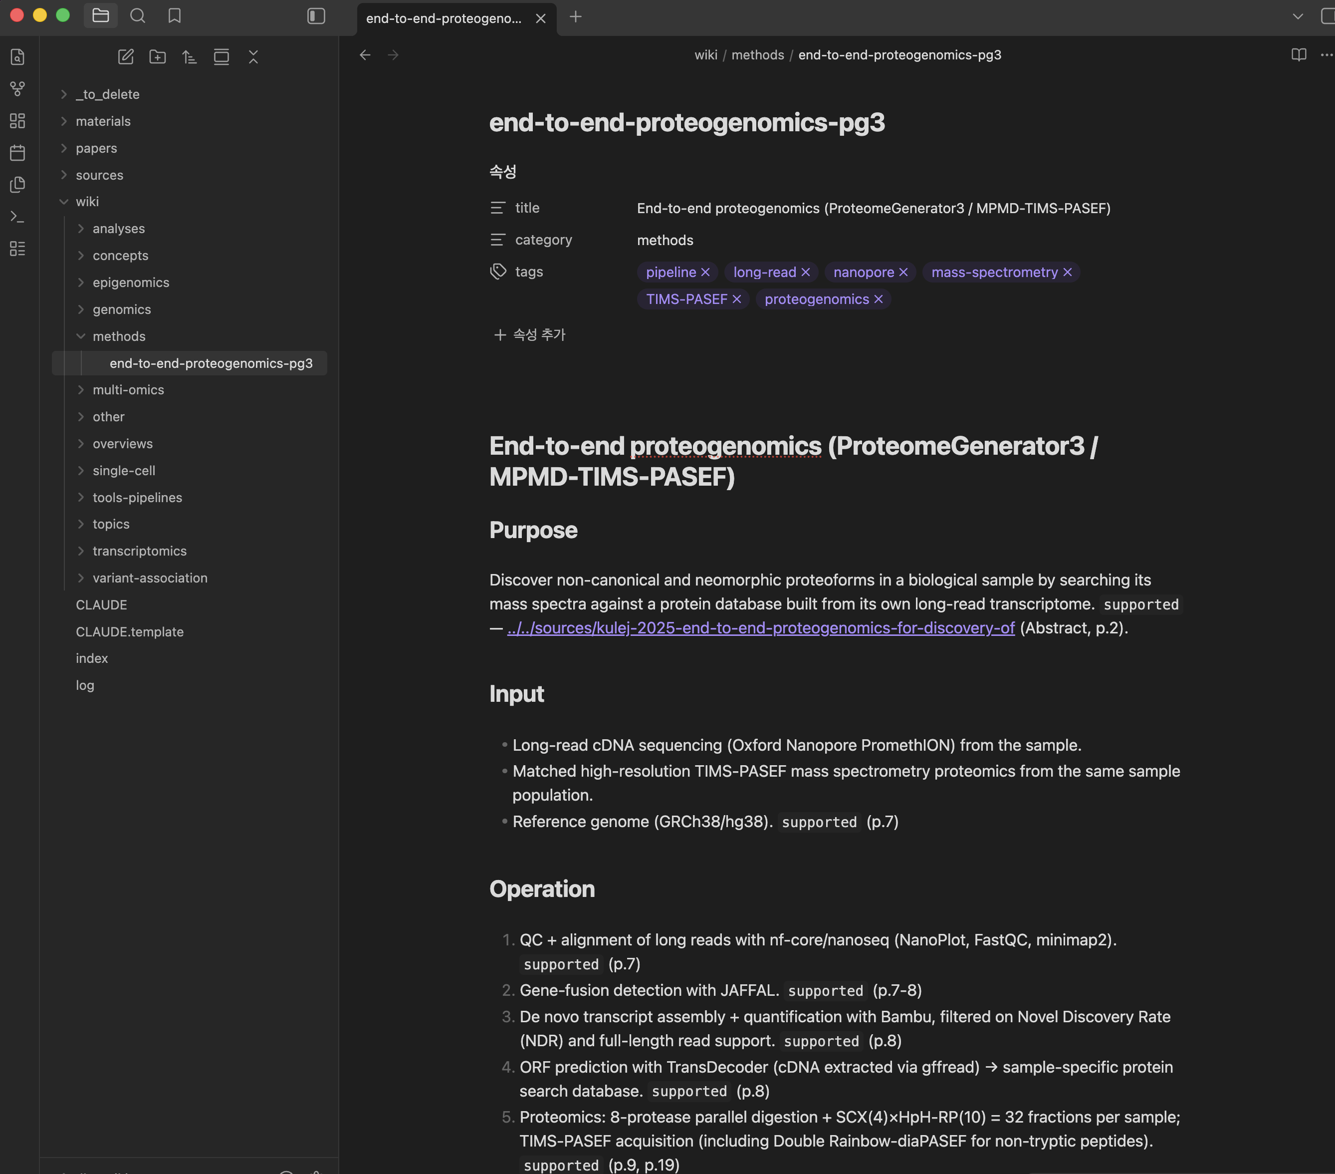The height and width of the screenshot is (1174, 1335).
Task: Open quick switcher icon in left ribbon
Action: [17, 57]
